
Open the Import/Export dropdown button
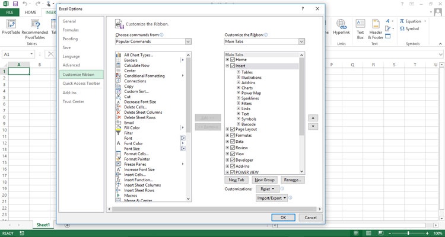[272, 198]
